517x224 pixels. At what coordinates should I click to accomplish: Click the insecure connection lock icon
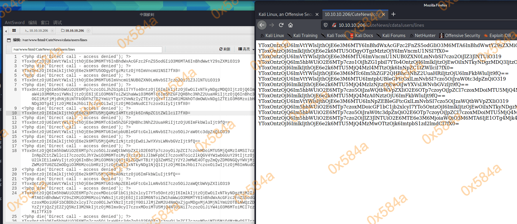tap(334, 25)
